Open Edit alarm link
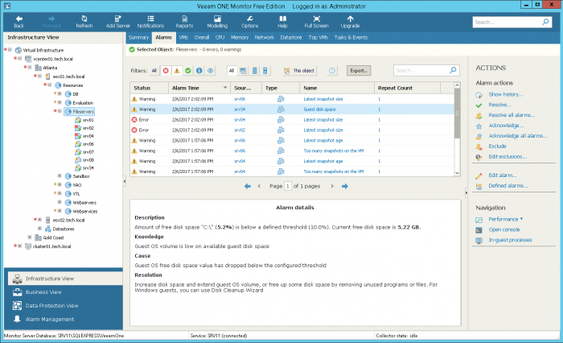 503,176
